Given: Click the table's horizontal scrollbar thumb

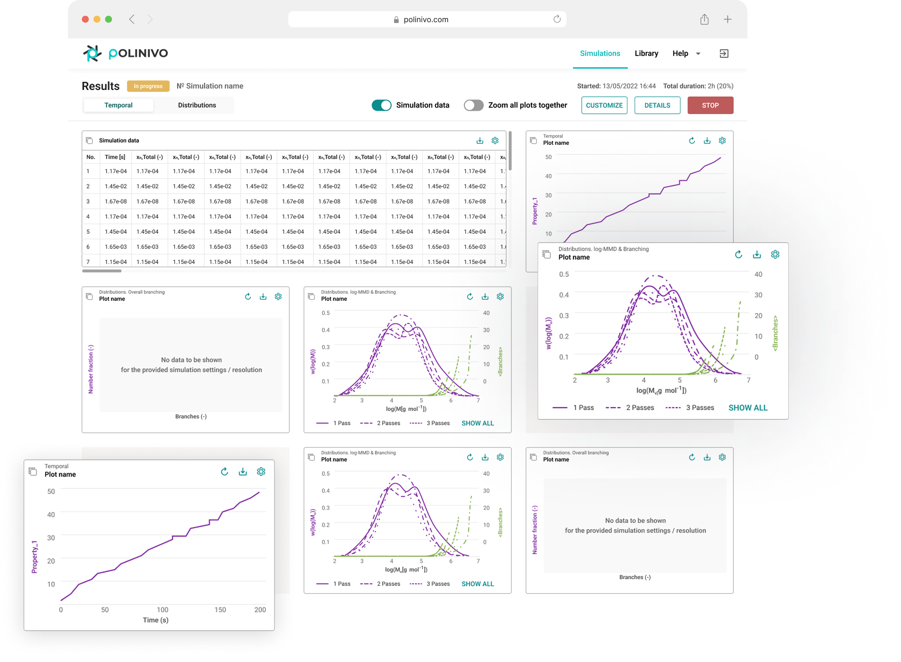Looking at the screenshot, I should pos(102,271).
